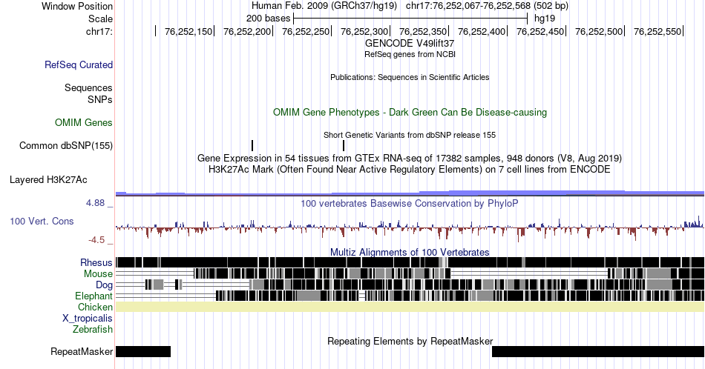Click the 76,252,500 ruler position

click(599, 31)
